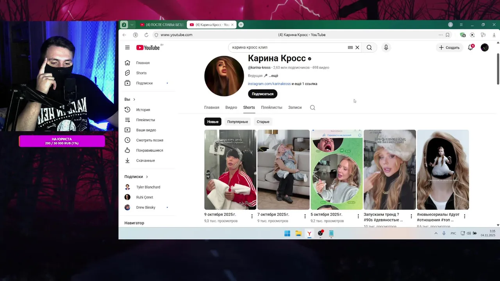Go back in the browser
Viewport: 500px width, 281px height.
click(124, 35)
